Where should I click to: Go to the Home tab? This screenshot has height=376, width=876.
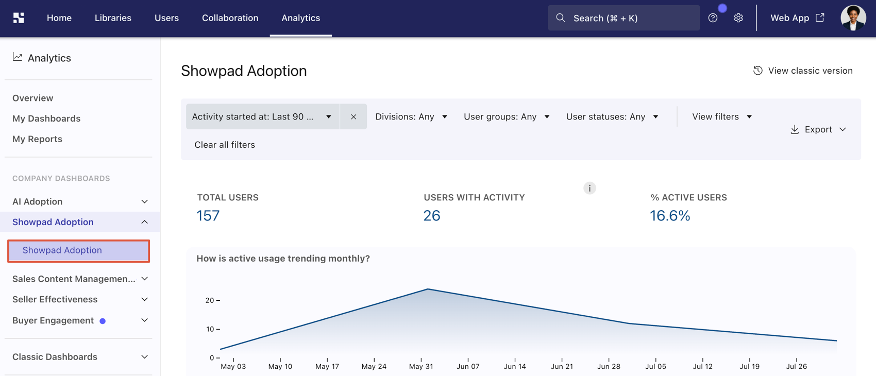pos(59,18)
